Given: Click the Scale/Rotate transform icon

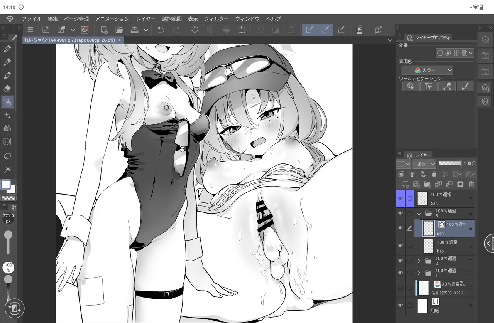Looking at the screenshot, I should pos(241,30).
